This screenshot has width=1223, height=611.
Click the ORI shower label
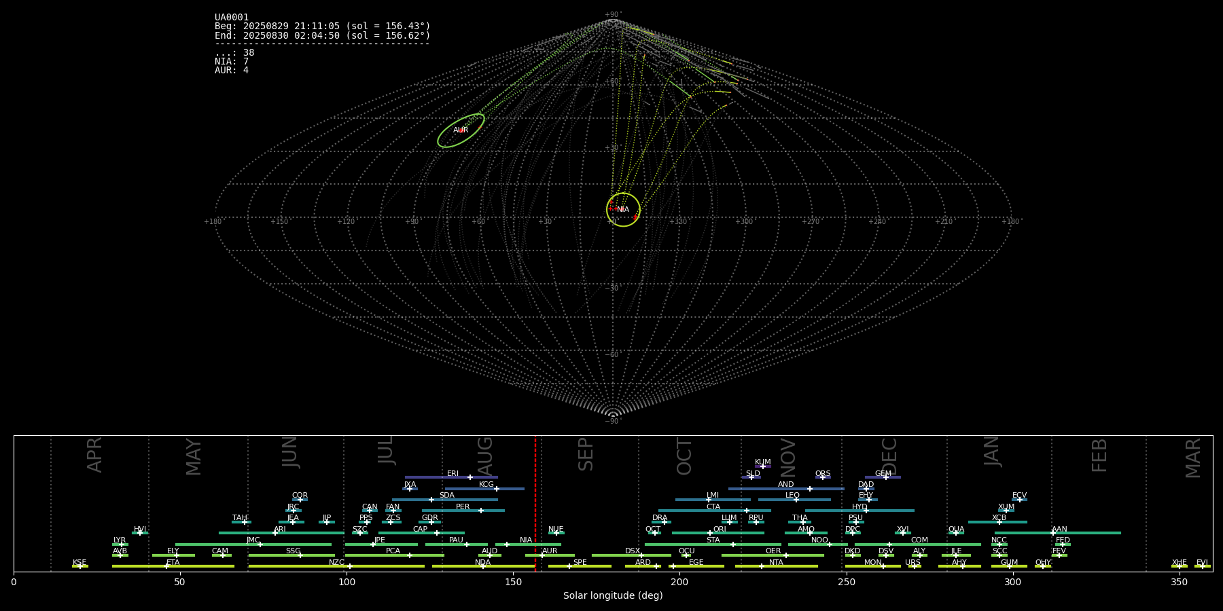click(720, 529)
